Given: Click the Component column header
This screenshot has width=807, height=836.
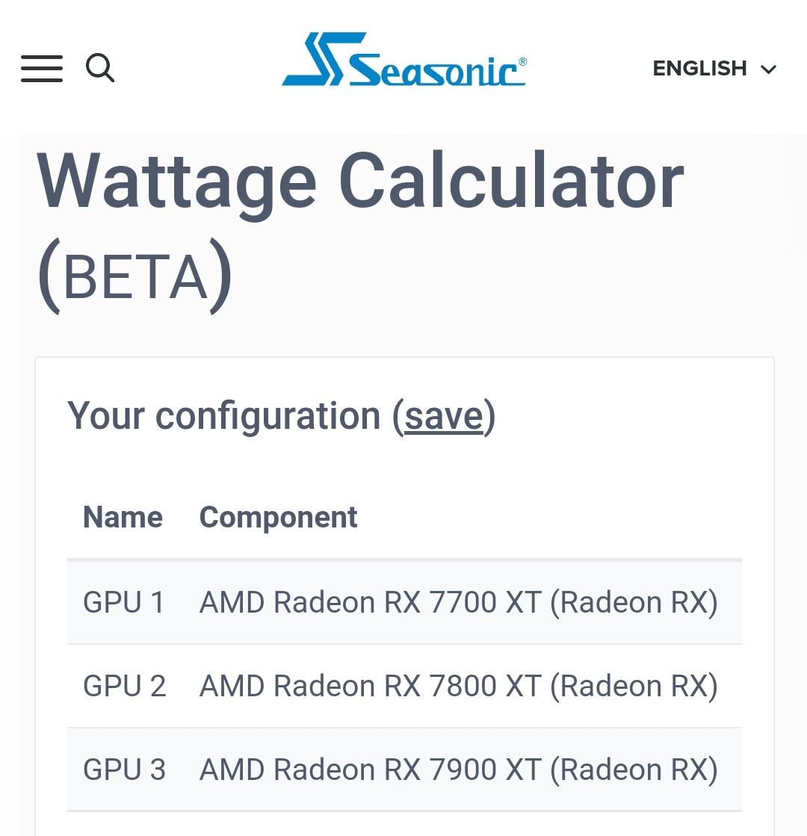Looking at the screenshot, I should [x=278, y=516].
